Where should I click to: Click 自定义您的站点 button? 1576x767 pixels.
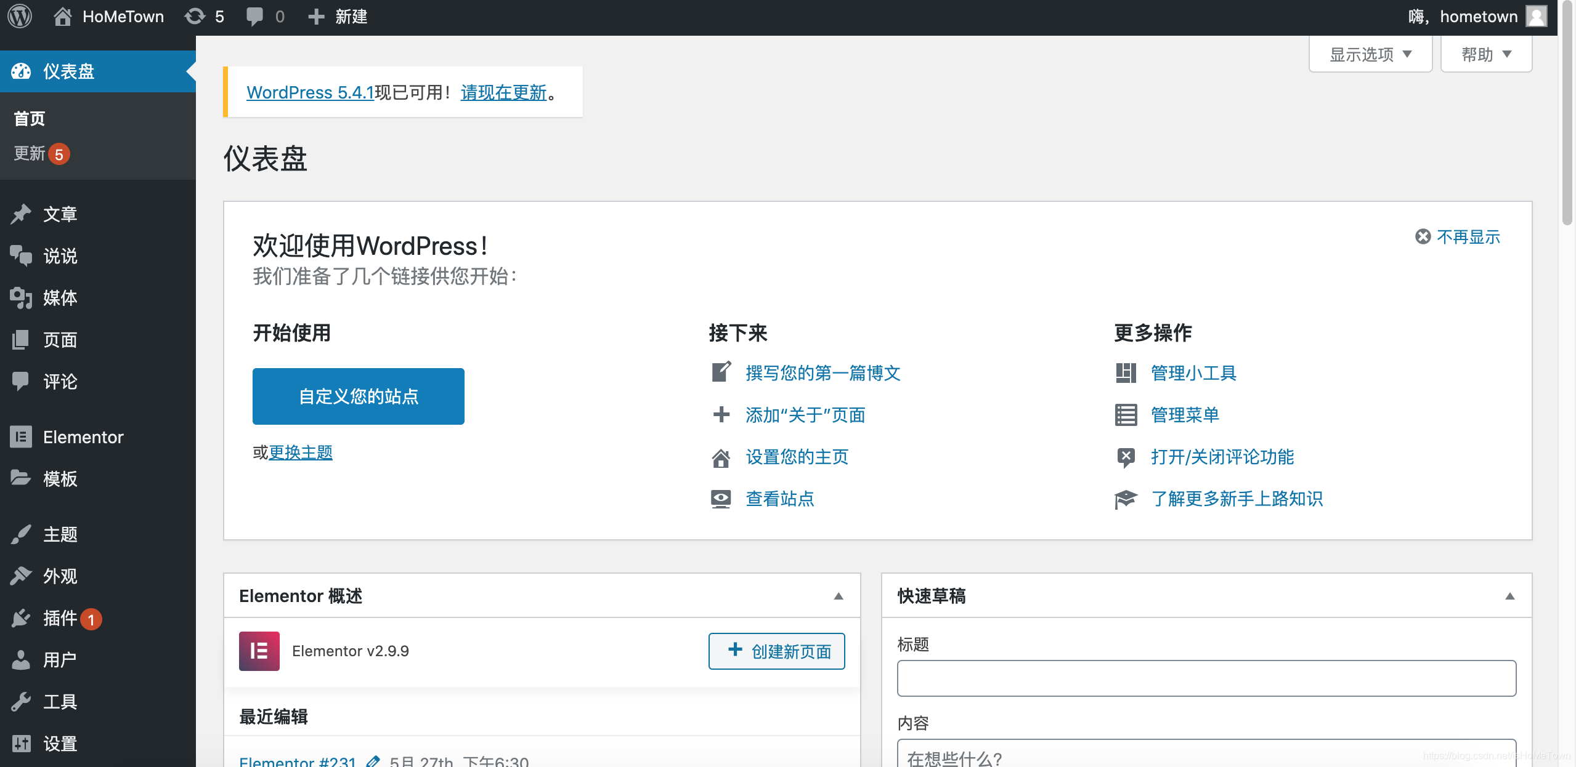click(x=358, y=396)
